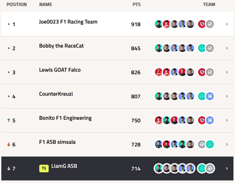The height and width of the screenshot is (183, 235).
Task: Click the green up arrow at position 5
Action: 9,121
